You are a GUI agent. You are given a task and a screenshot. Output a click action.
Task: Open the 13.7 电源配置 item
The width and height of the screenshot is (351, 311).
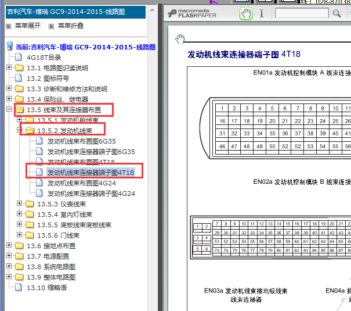click(48, 256)
